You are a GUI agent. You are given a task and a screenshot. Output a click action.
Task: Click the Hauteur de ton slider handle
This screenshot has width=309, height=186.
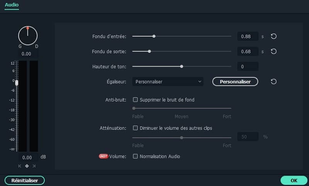tap(182, 66)
